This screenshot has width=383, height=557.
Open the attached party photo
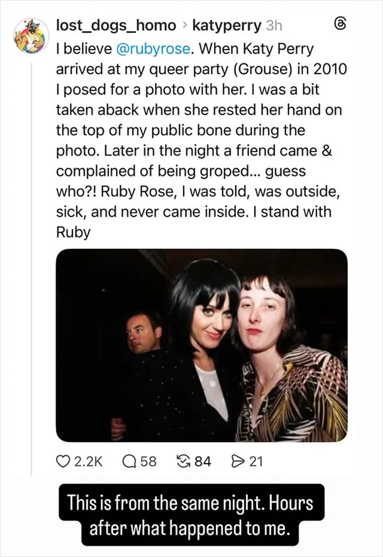202,345
